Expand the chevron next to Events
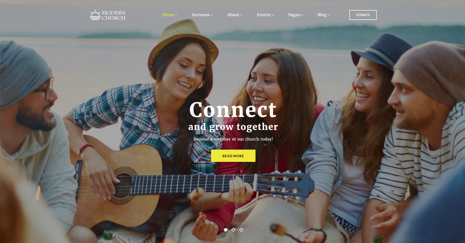Screen dimensions: 465x243 tap(273, 15)
